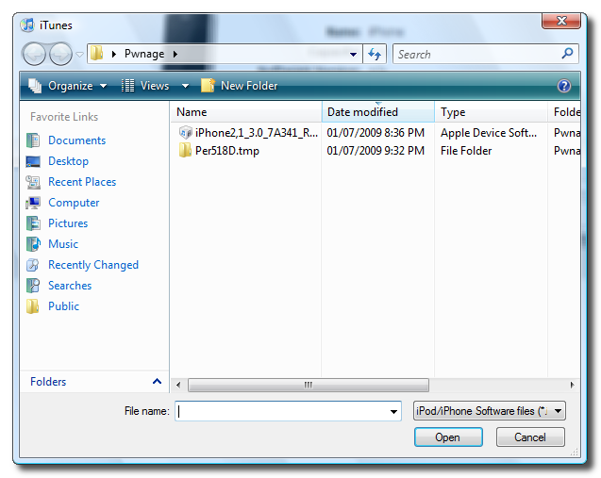Click File Folder type cell
Viewport: 601px width, 478px height.
pyautogui.click(x=466, y=151)
